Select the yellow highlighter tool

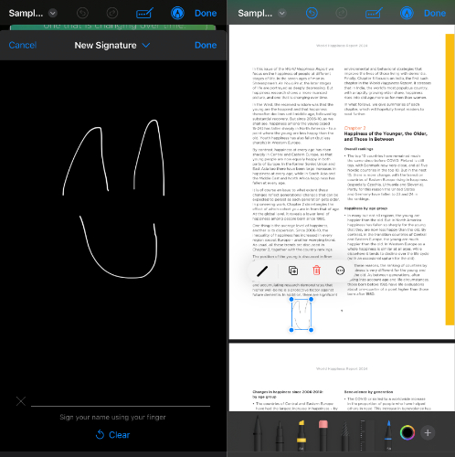(x=302, y=435)
